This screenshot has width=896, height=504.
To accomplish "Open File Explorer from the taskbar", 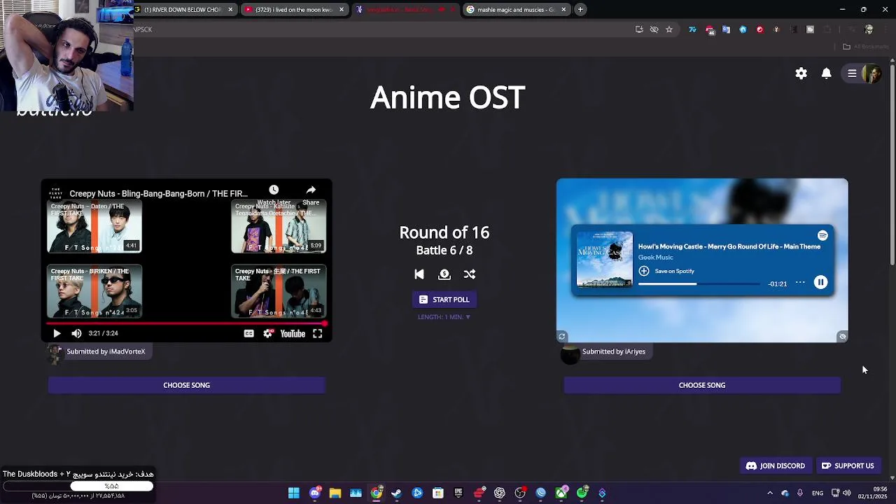I will coord(335,493).
